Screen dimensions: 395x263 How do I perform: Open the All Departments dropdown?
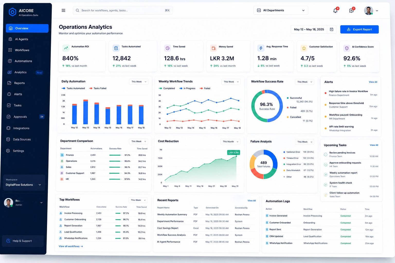(x=281, y=10)
